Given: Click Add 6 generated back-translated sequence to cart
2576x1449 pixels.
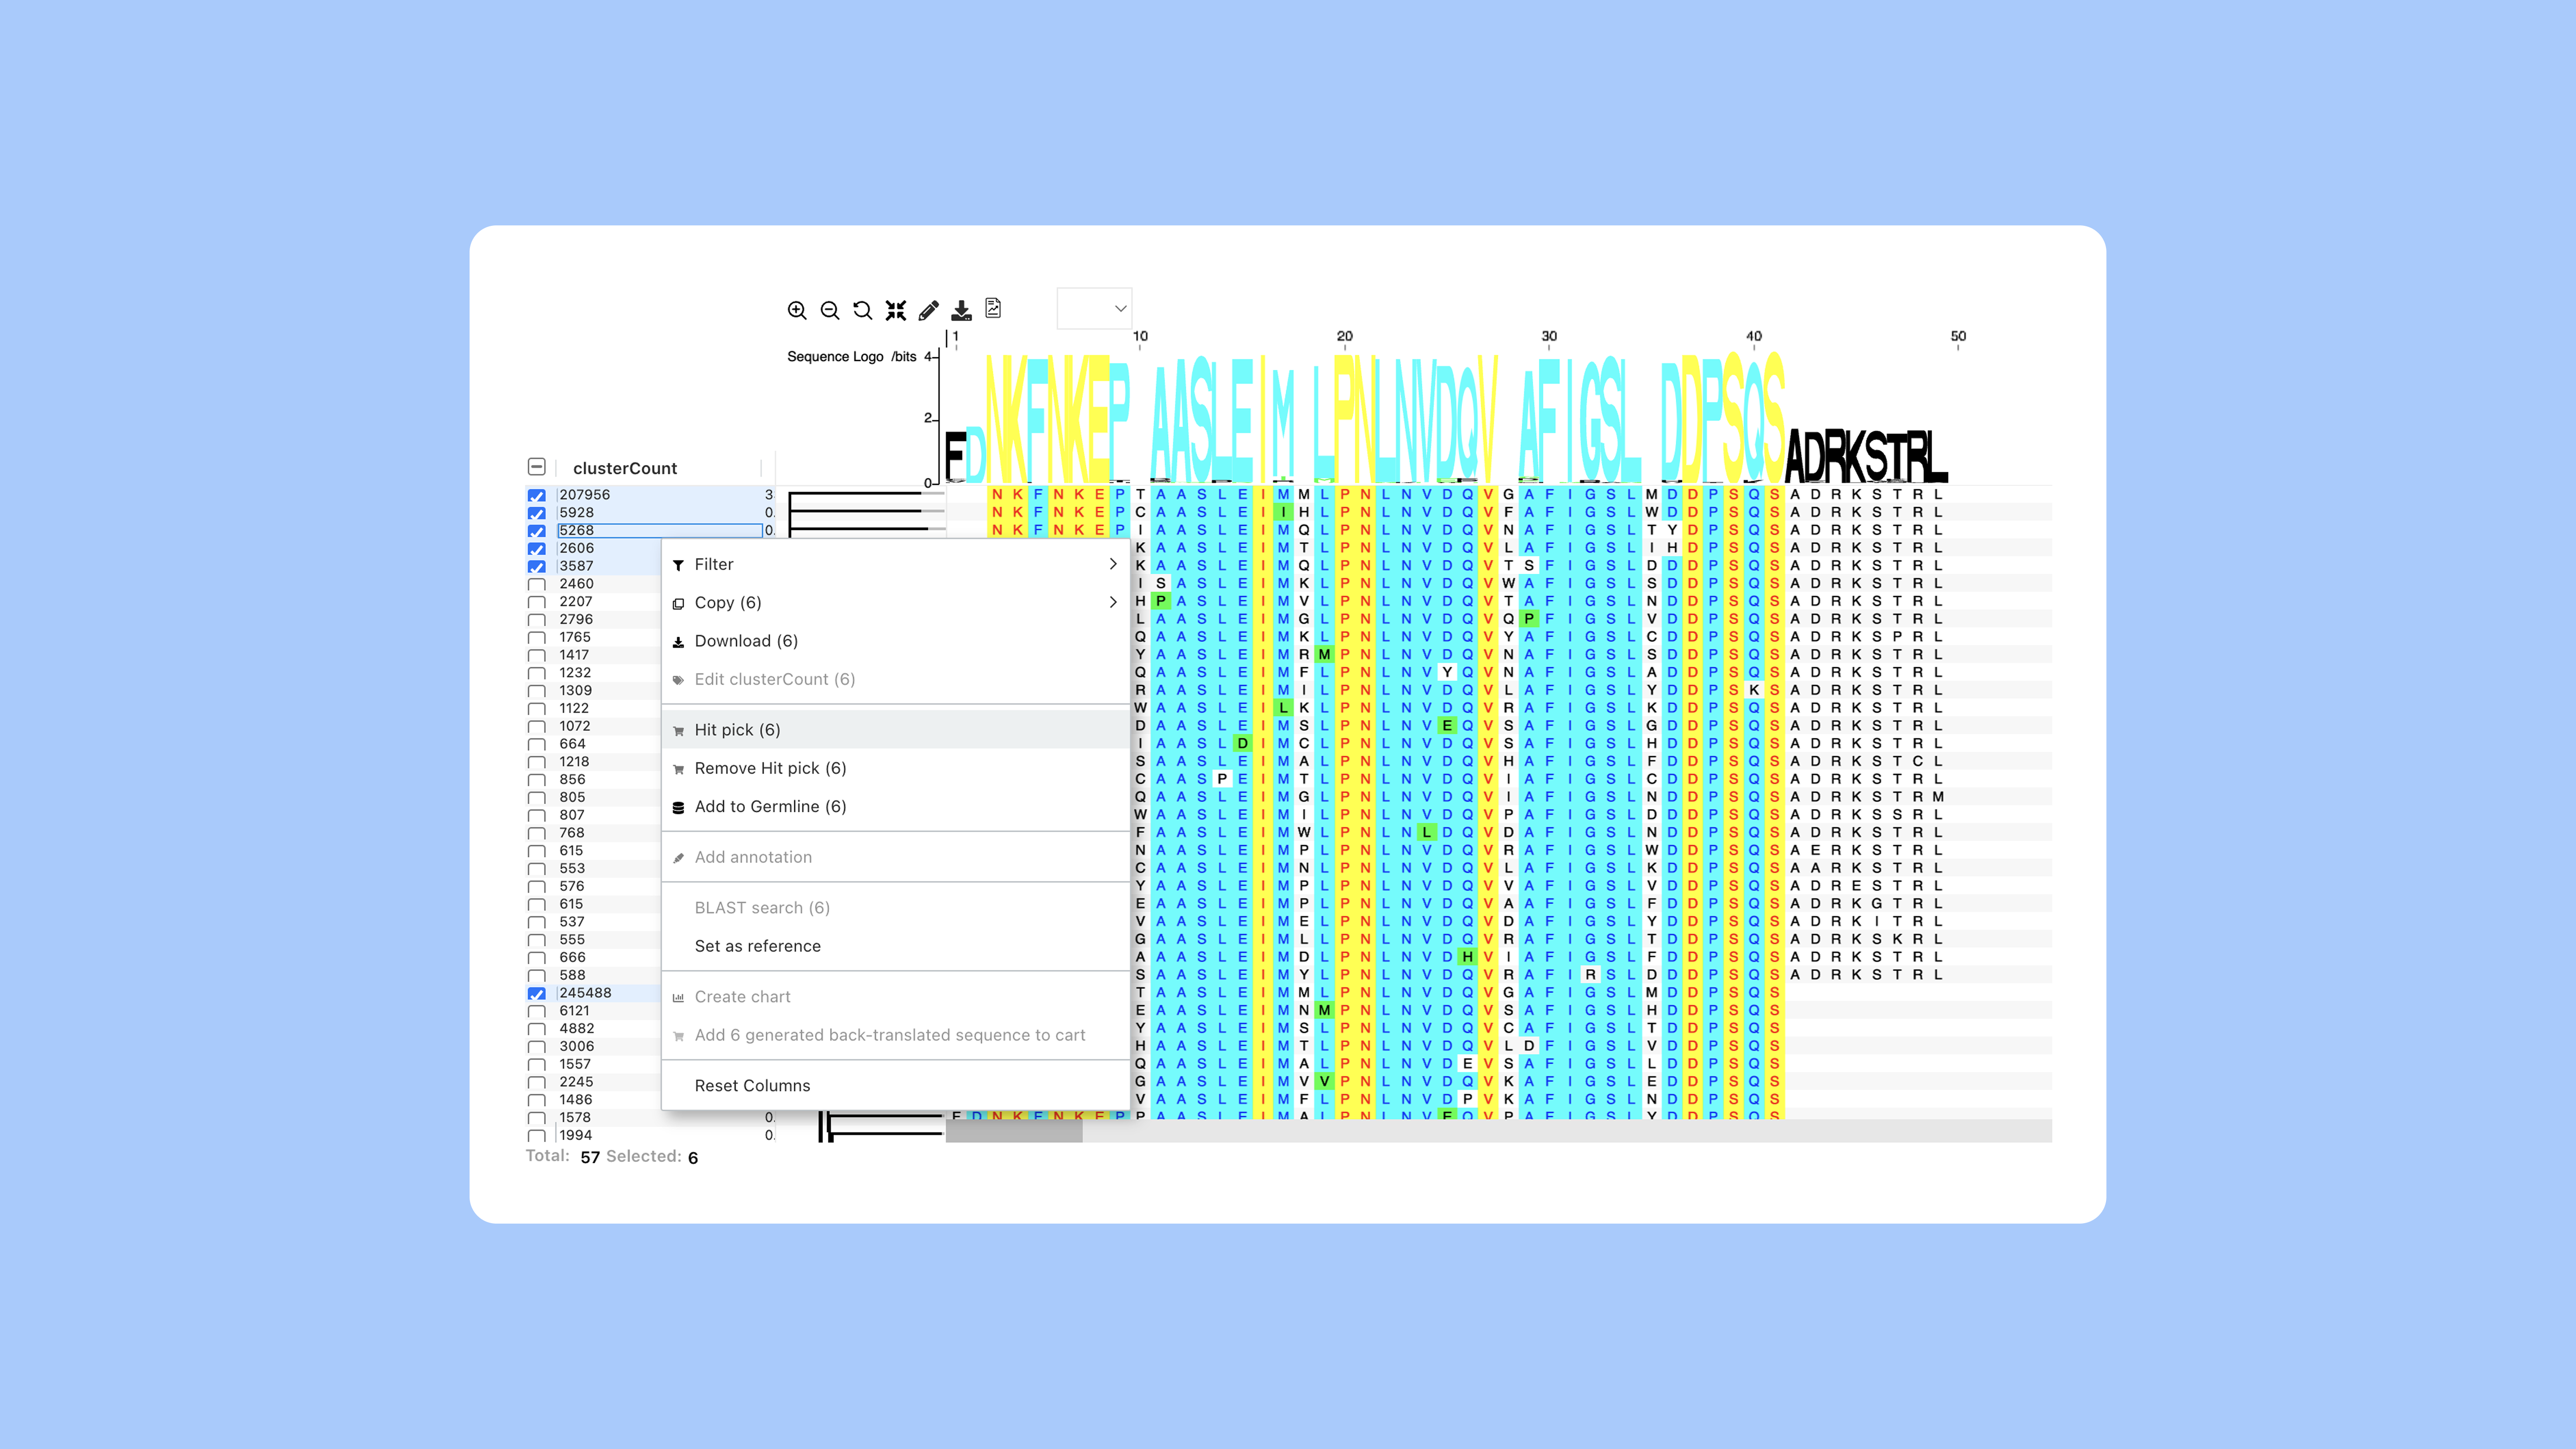Looking at the screenshot, I should pos(896,1035).
